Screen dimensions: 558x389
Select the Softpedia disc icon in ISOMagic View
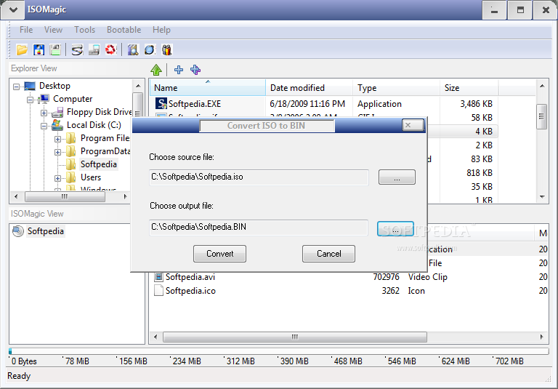pyautogui.click(x=17, y=230)
